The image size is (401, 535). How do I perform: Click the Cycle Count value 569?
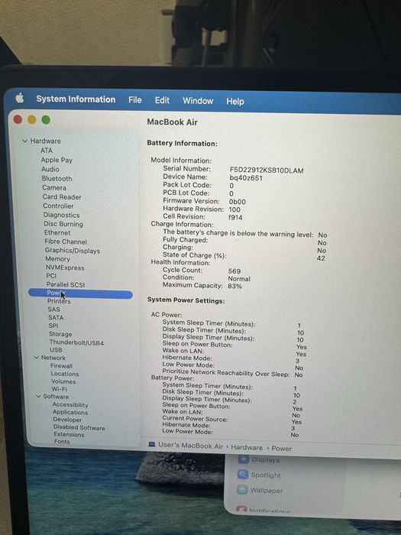pyautogui.click(x=234, y=271)
